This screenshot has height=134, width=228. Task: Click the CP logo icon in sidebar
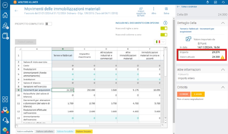tap(5, 5)
